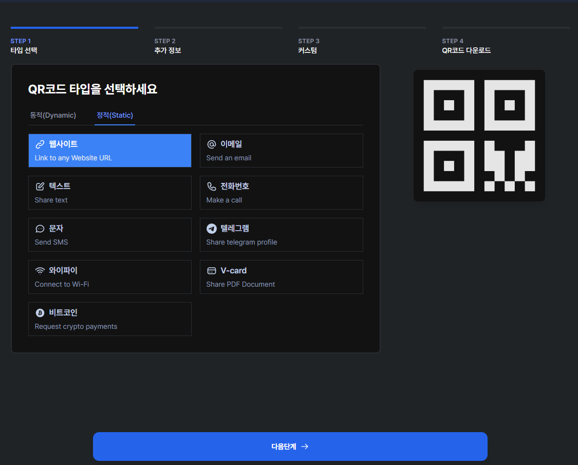This screenshot has height=465, width=578.
Task: Choose the 텔레그램 QR type title
Action: [x=235, y=229]
